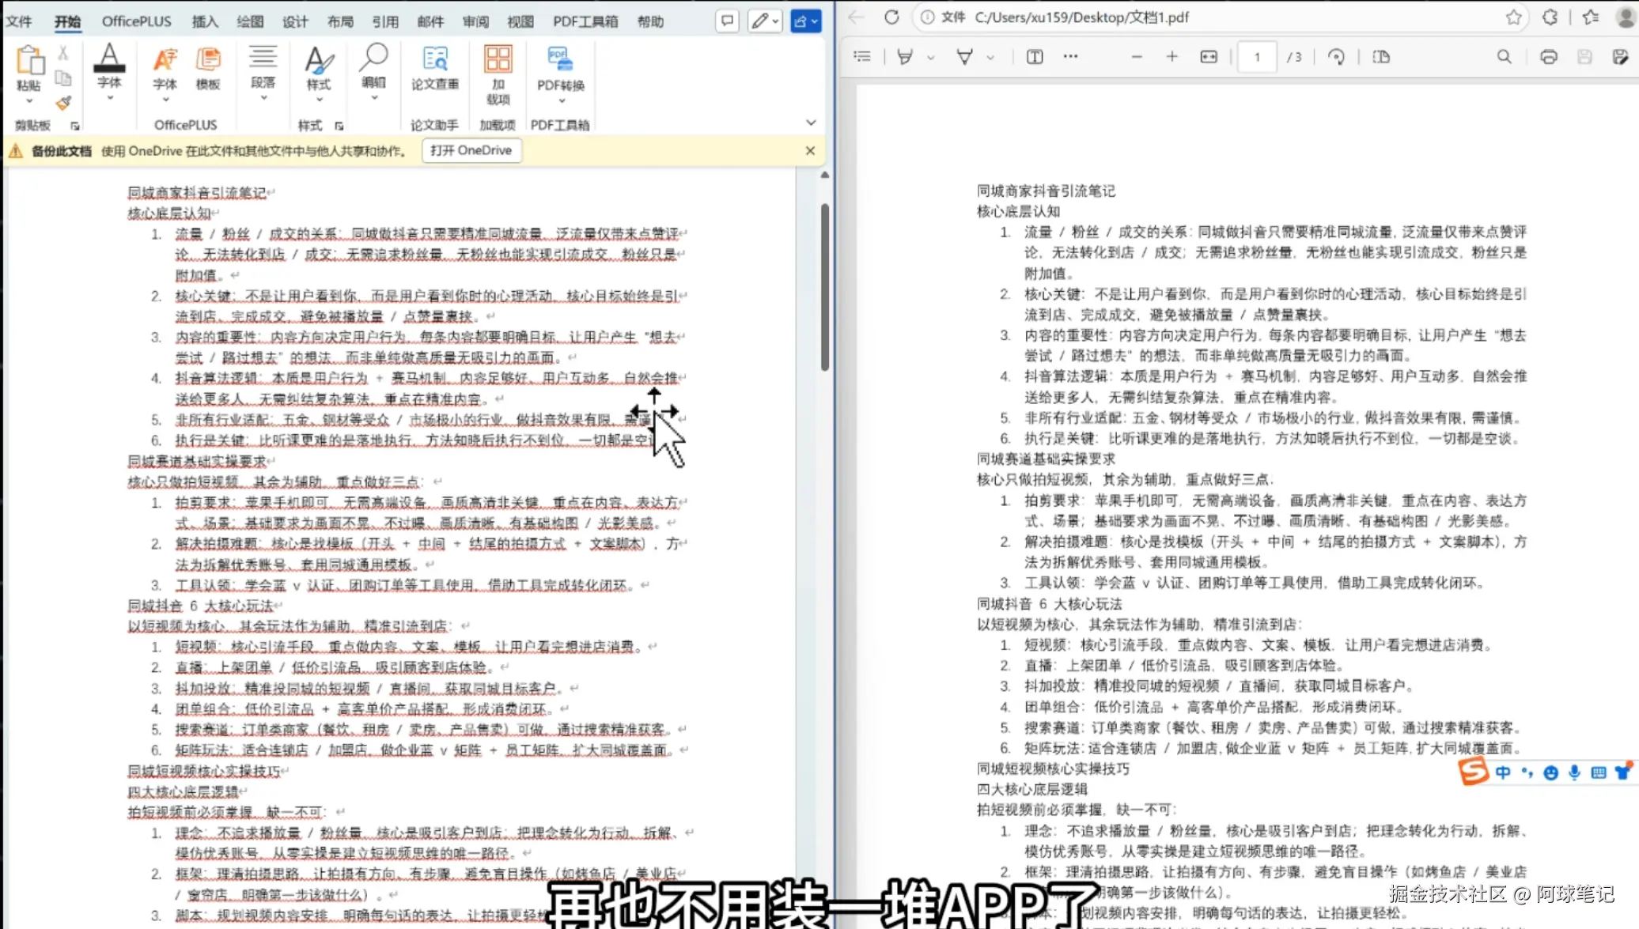Print the PDF document
Image resolution: width=1639 pixels, height=929 pixels.
1548,56
